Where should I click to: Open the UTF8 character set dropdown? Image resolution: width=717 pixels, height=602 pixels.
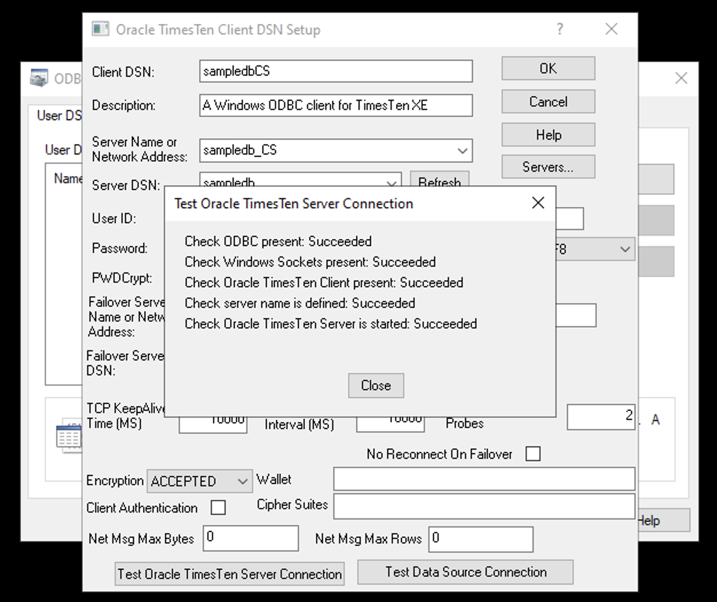click(x=625, y=249)
